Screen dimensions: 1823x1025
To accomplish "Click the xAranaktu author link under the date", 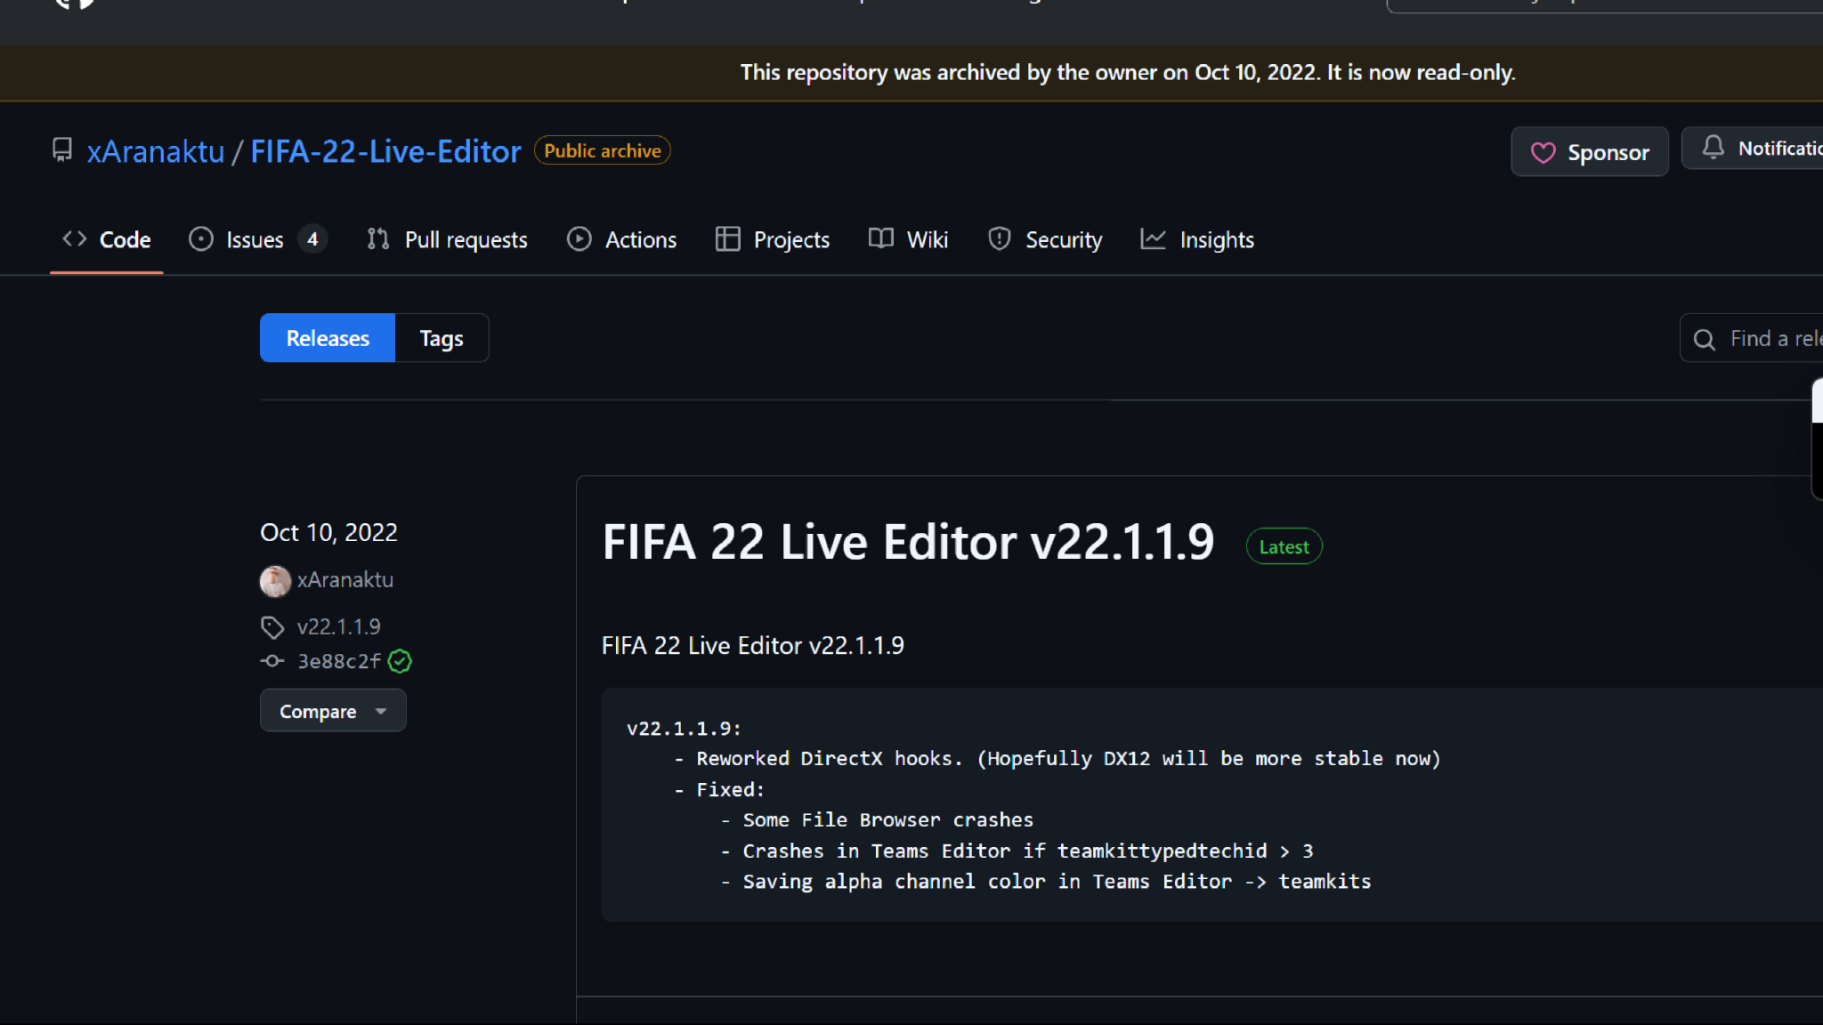I will 345,580.
